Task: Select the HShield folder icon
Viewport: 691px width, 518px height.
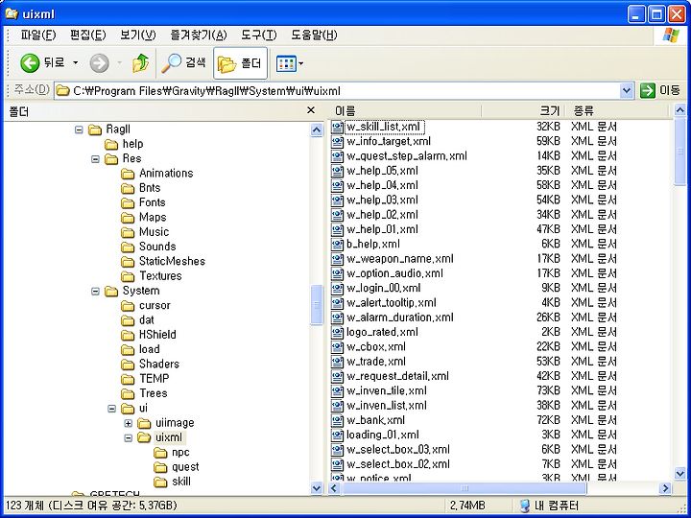Action: coord(128,335)
